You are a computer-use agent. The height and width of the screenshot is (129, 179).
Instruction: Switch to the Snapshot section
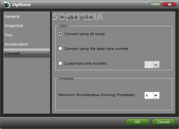pyautogui.click(x=27, y=26)
